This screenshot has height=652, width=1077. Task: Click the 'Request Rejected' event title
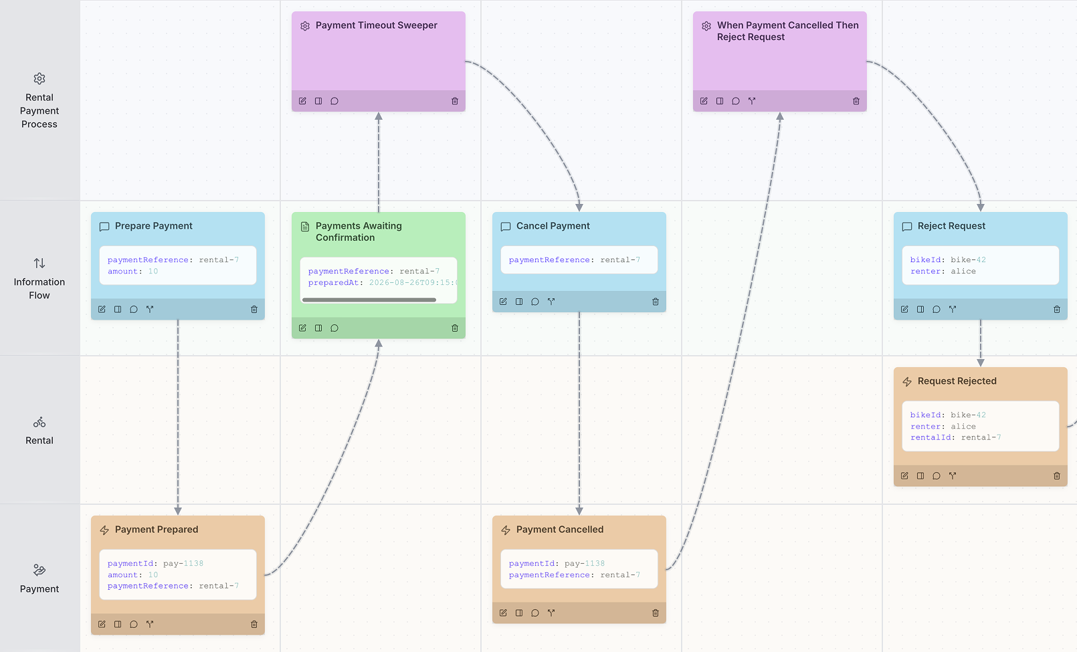(957, 381)
